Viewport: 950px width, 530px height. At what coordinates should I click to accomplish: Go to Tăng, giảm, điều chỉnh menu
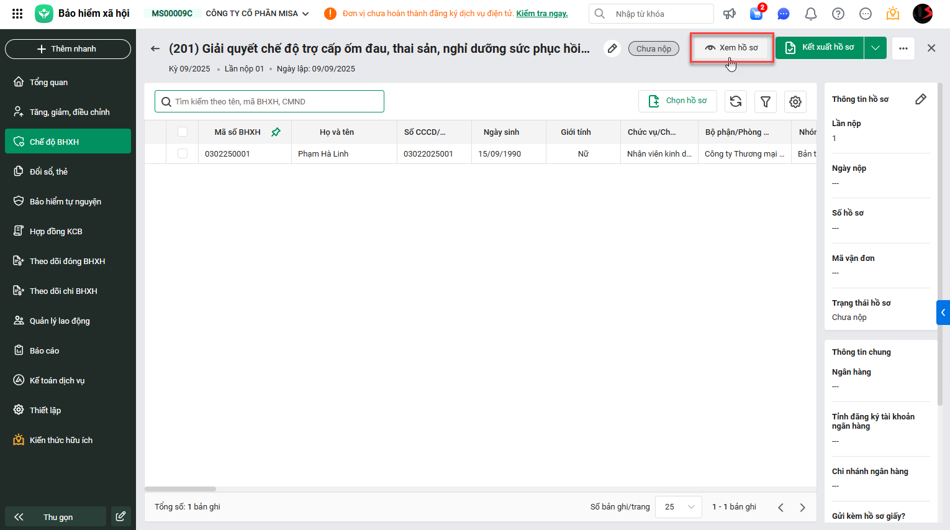pos(68,112)
